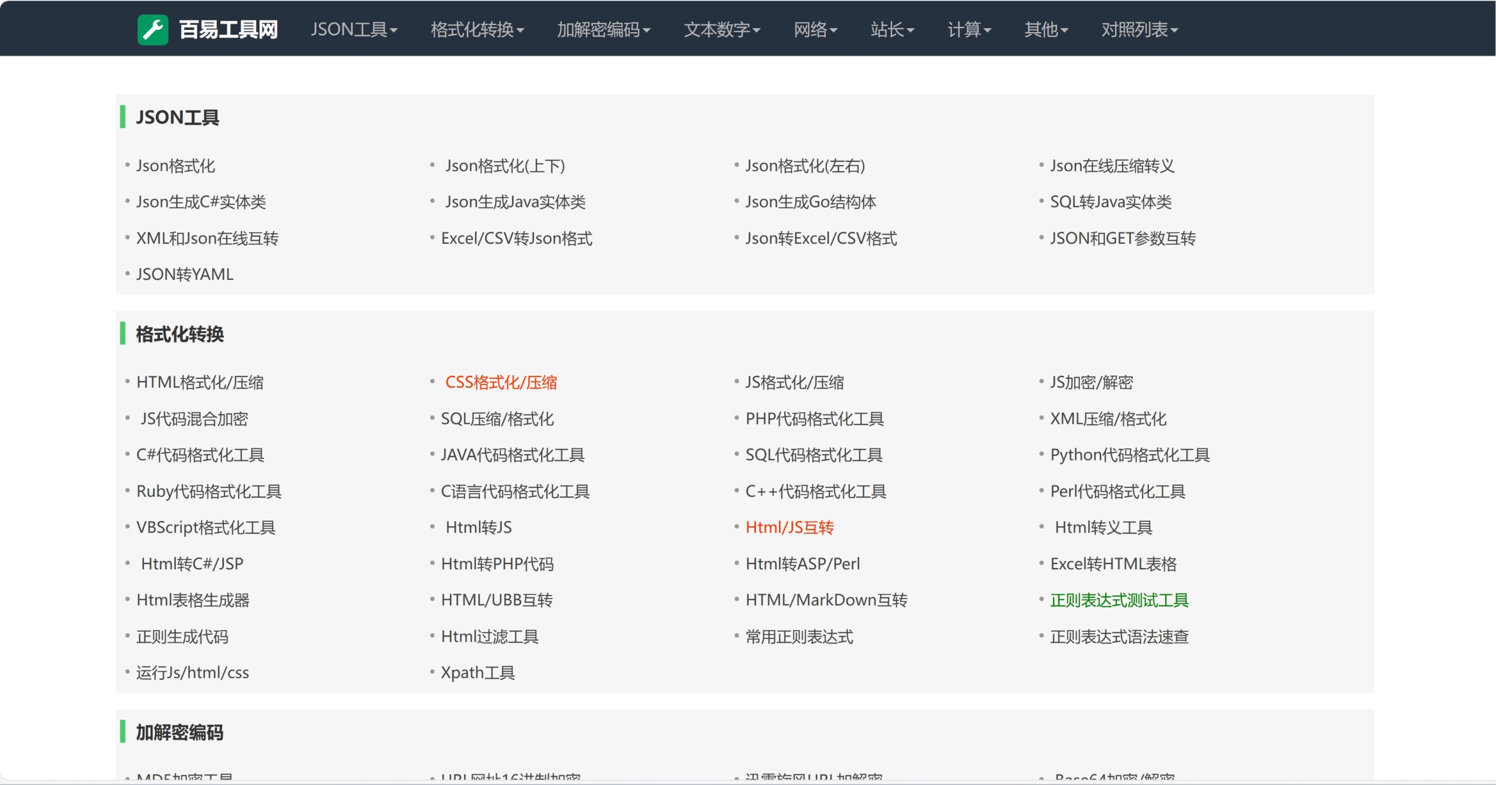Open Perl代码格式化工具 link
The width and height of the screenshot is (1496, 785).
click(x=1117, y=492)
